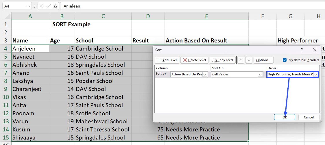Open sort Options dialog
The image size is (325, 145).
pyautogui.click(x=263, y=60)
